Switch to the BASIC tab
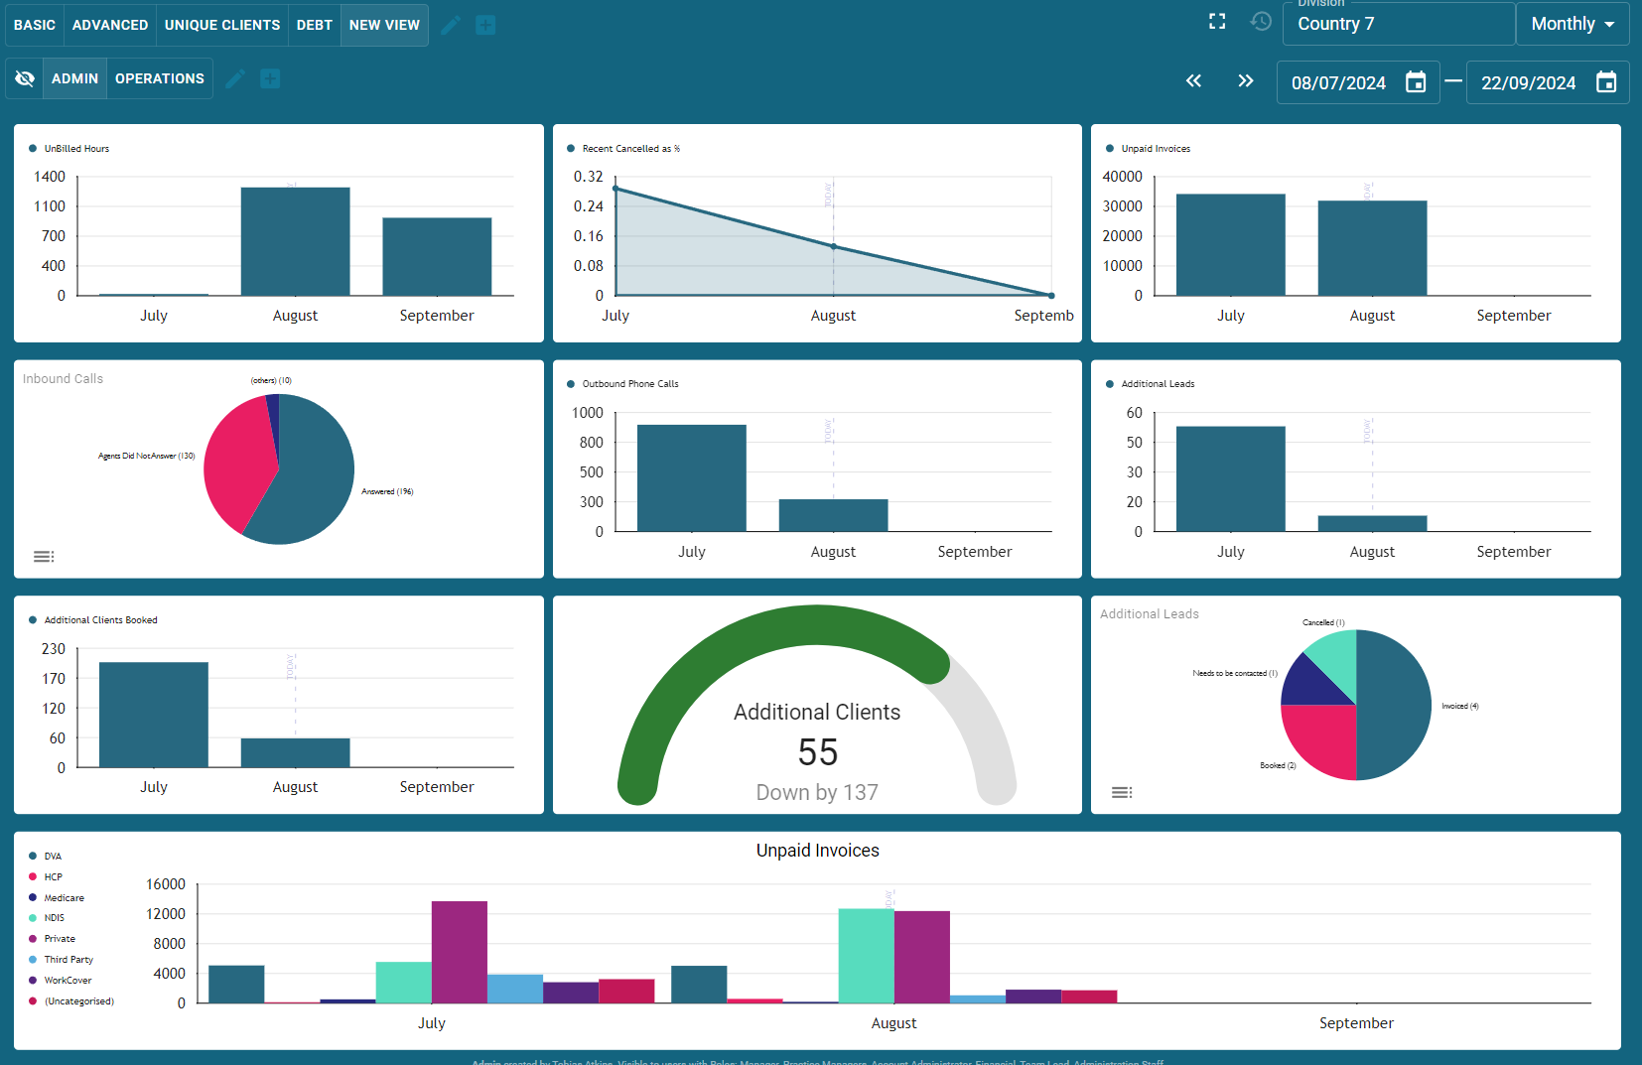The height and width of the screenshot is (1065, 1642). coord(35,25)
